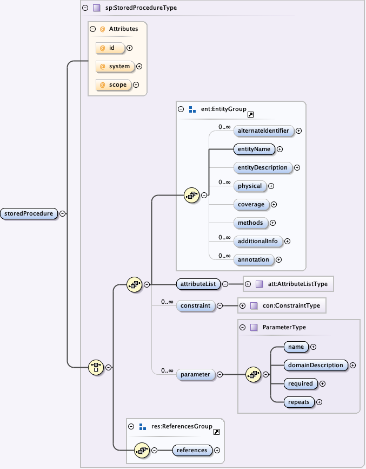Image resolution: width=366 pixels, height=469 pixels.
Task: Click the sequence icon left of attributeList
Action: pos(134,284)
